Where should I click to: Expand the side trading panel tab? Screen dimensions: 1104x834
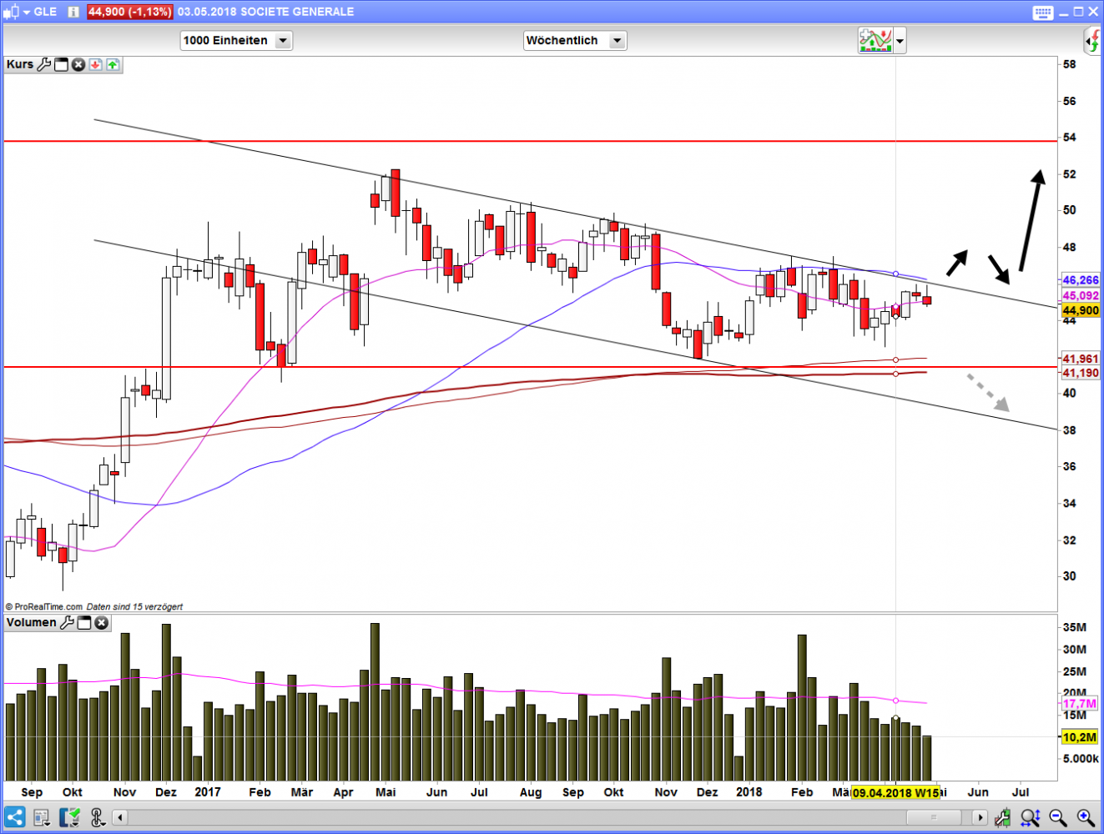(1093, 40)
